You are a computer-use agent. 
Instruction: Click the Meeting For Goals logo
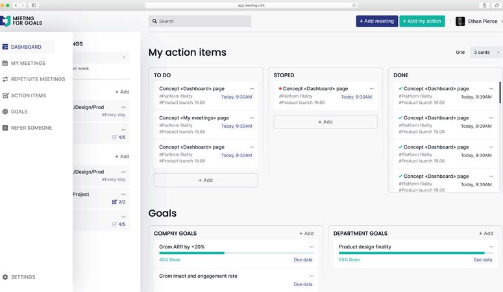[21, 21]
